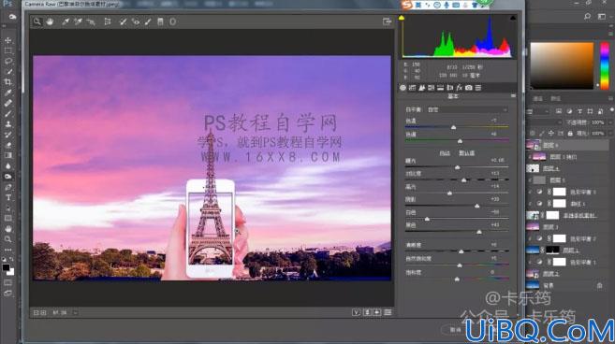Select Photoshop Rectangular Marquee tool

coord(7,50)
